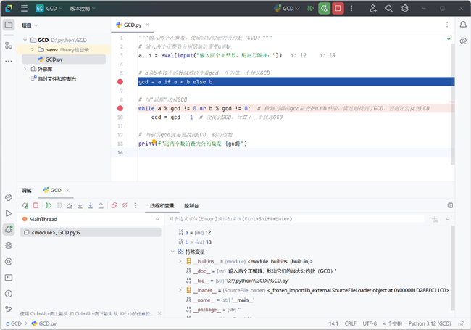Open the More actions menu in title bar

pyautogui.click(x=351, y=9)
